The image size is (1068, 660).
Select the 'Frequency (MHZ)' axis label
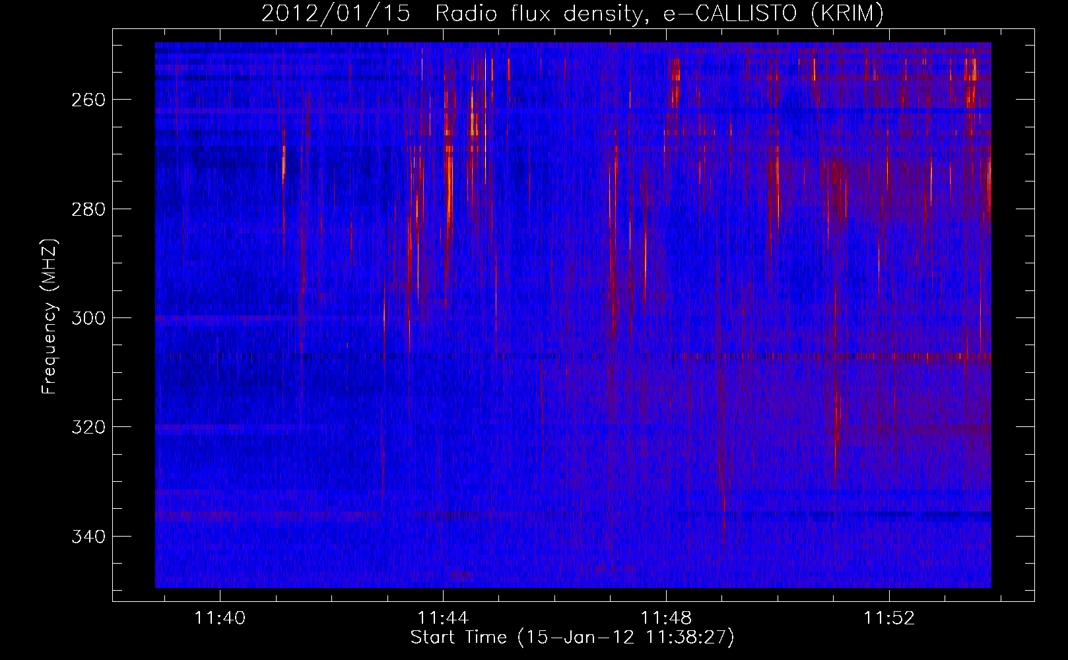50,317
